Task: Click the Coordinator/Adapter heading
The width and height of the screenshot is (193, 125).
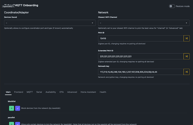Action: (x=17, y=12)
